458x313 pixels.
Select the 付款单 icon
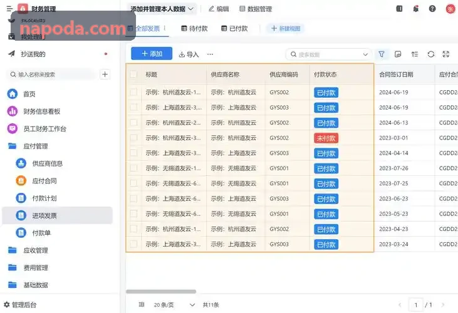21,233
